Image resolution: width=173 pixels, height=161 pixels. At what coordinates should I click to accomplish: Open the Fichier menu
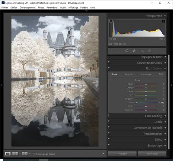pos(5,7)
